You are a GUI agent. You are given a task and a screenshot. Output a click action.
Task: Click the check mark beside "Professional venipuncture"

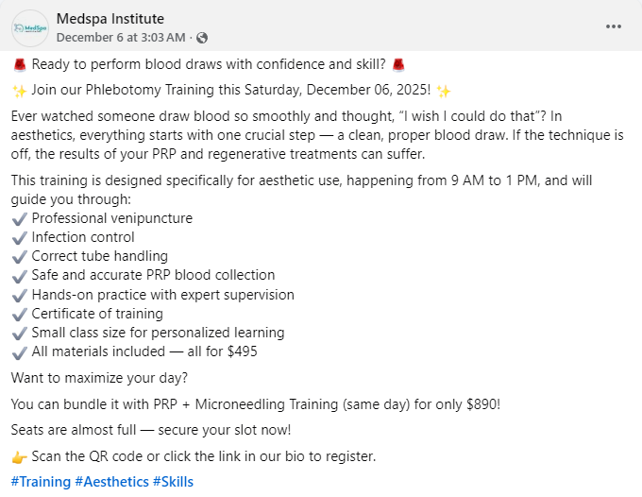pos(19,218)
